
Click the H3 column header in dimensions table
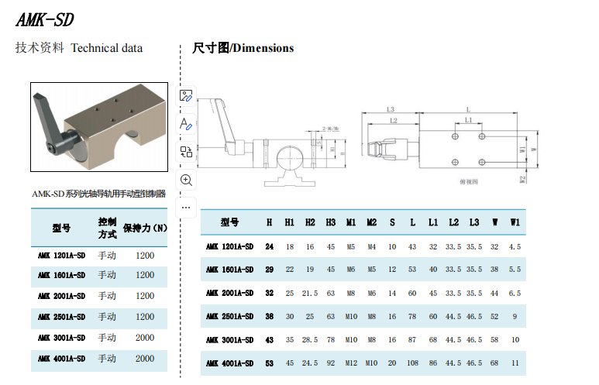click(x=330, y=222)
